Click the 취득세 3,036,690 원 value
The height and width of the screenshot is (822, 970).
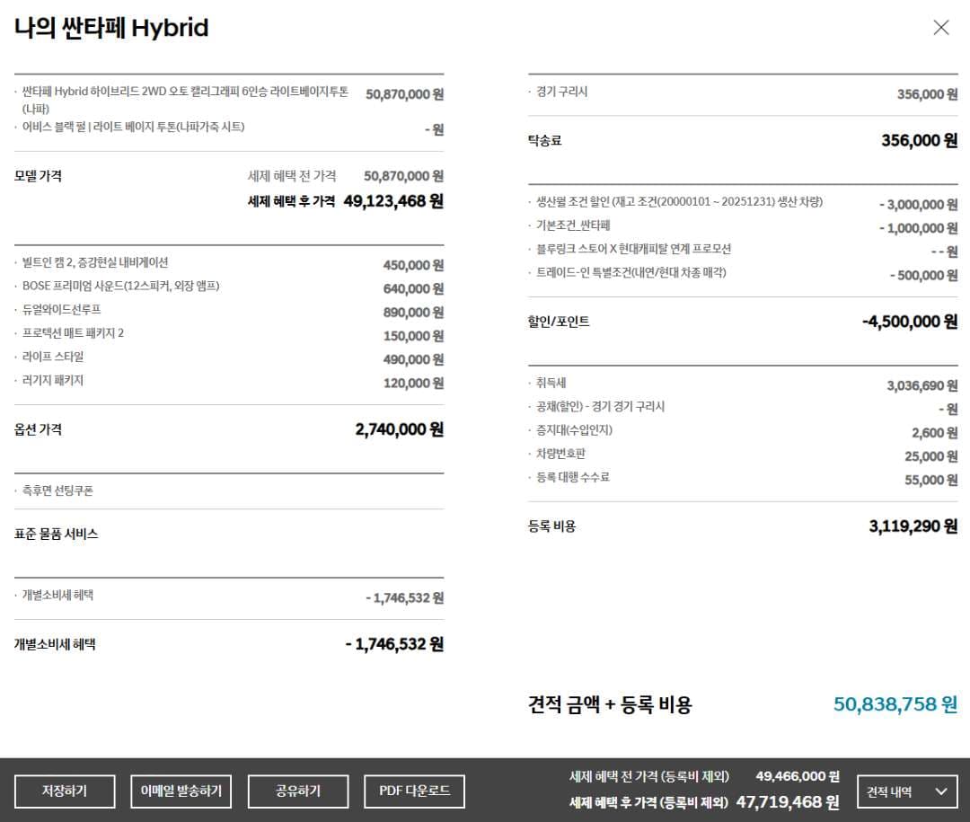click(x=922, y=385)
